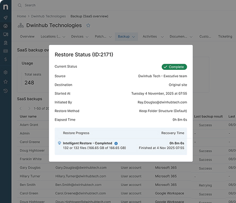
Task: Open the favorites star sidebar icon
Action: [5, 82]
